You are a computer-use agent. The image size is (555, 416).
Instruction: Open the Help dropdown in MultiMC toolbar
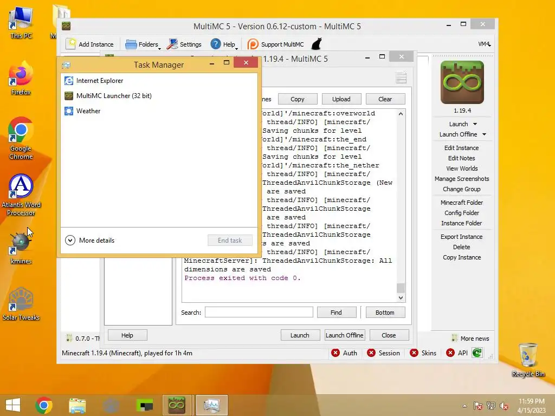[224, 44]
